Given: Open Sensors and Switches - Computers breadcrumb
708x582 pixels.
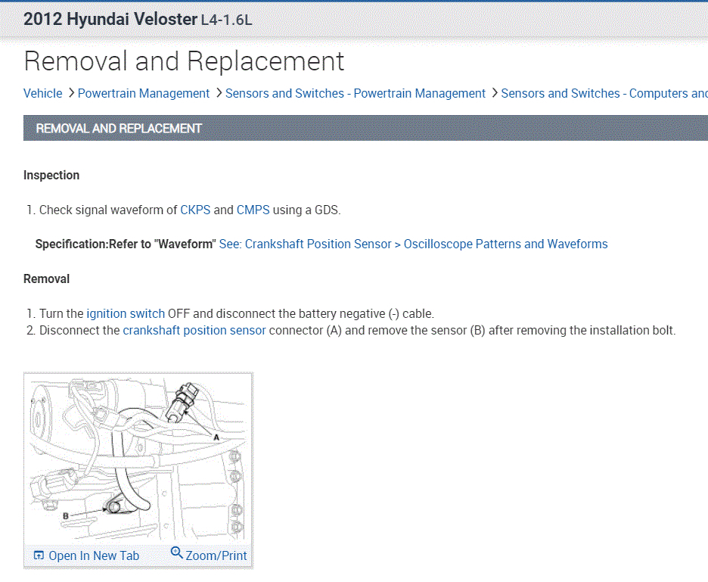Looking at the screenshot, I should pyautogui.click(x=604, y=94).
